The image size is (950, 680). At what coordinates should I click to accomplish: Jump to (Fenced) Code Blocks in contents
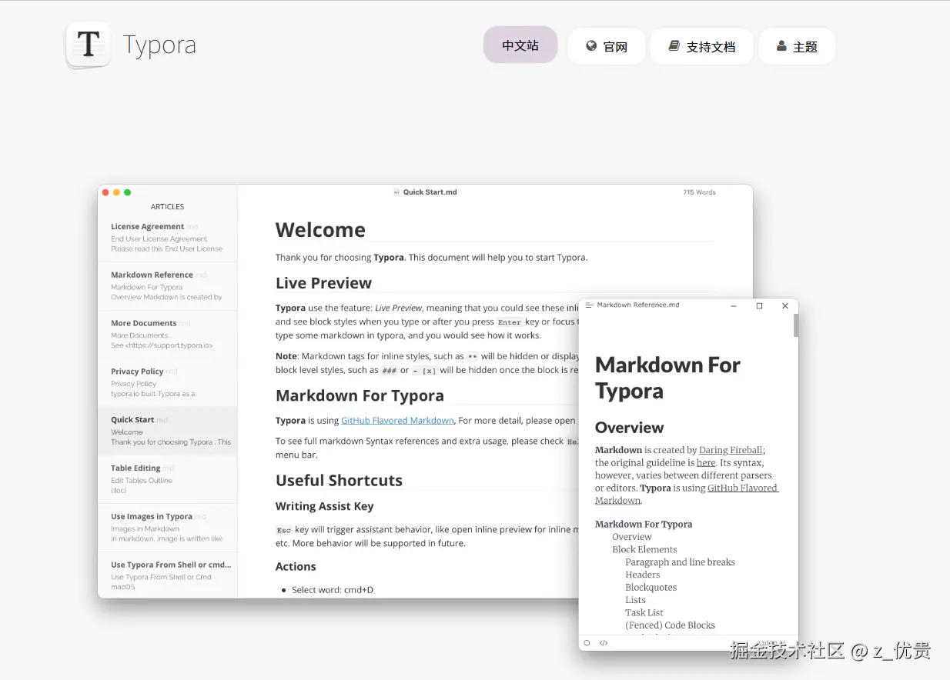(x=670, y=625)
